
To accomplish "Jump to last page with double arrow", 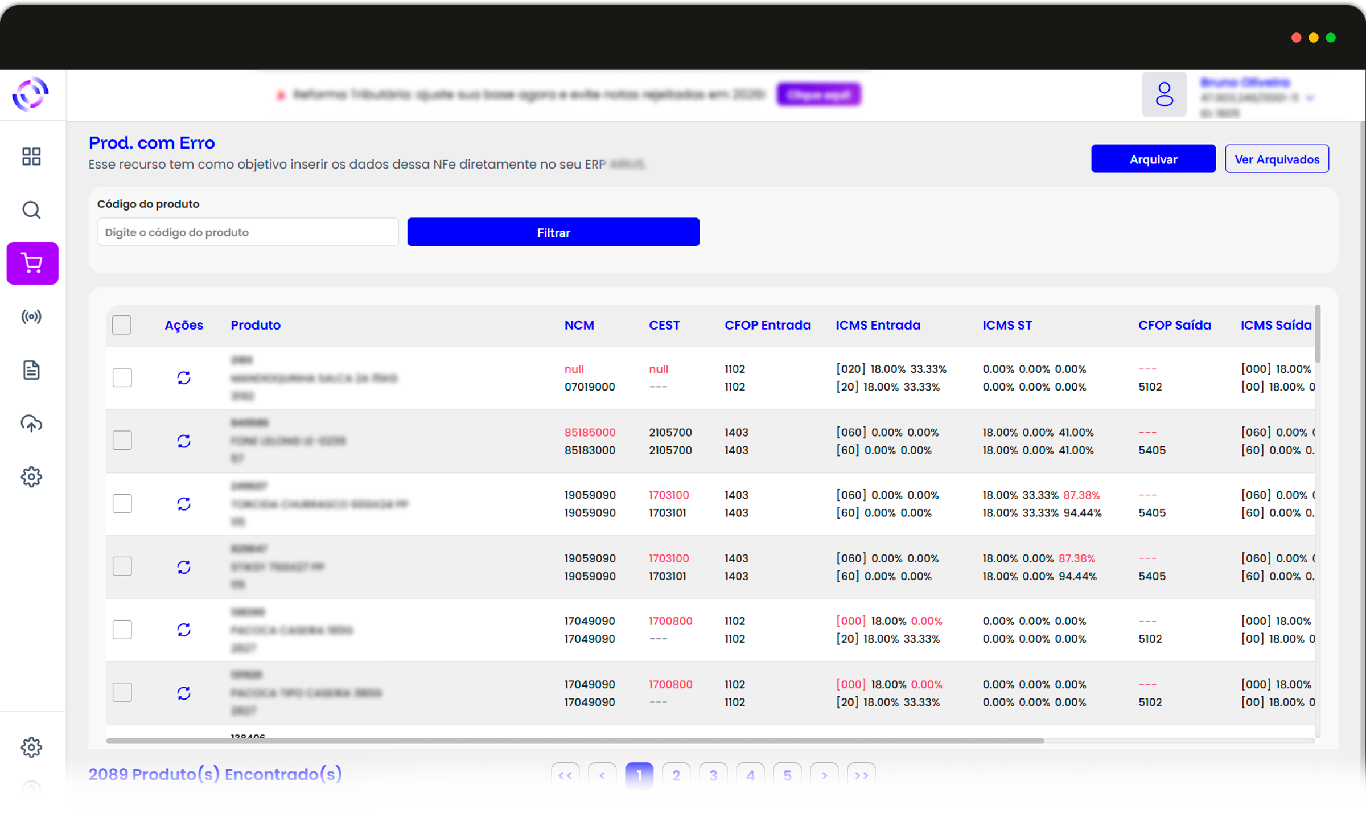I will tap(861, 776).
